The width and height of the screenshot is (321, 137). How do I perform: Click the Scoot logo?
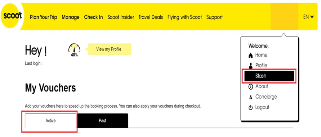(12, 16)
